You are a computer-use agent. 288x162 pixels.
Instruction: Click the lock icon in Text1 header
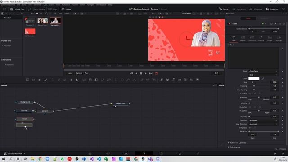[x=280, y=24]
